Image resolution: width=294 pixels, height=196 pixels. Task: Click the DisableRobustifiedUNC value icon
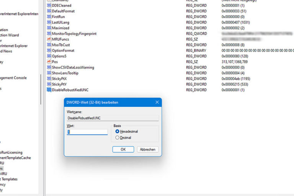(x=49, y=90)
